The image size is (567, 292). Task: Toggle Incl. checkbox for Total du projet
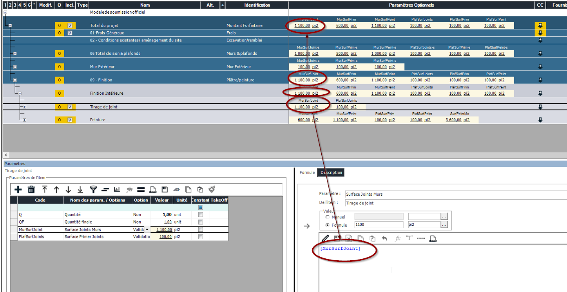(x=70, y=26)
